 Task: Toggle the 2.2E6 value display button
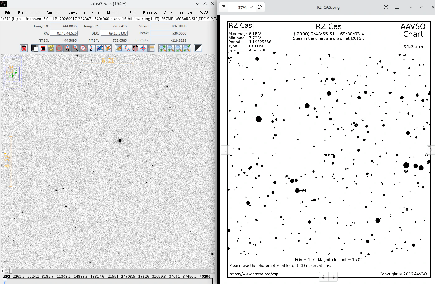(75, 48)
